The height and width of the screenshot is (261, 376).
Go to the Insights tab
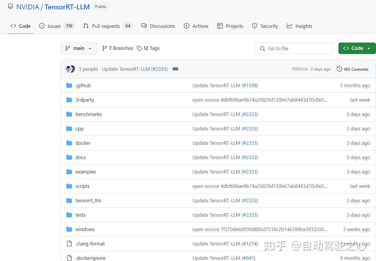pyautogui.click(x=299, y=26)
